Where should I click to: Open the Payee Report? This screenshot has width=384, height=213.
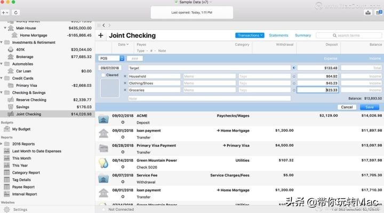(x=23, y=187)
